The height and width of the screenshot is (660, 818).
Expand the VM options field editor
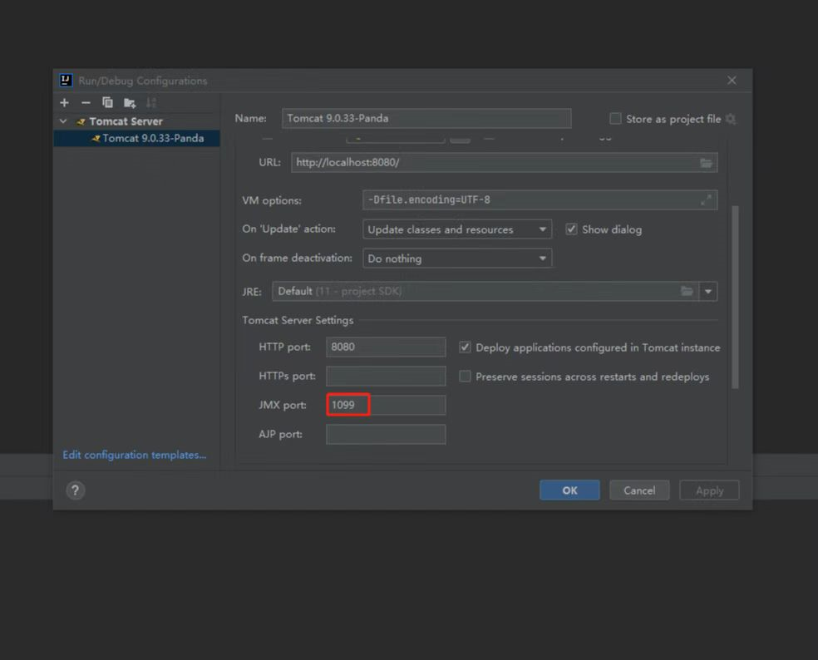[706, 199]
